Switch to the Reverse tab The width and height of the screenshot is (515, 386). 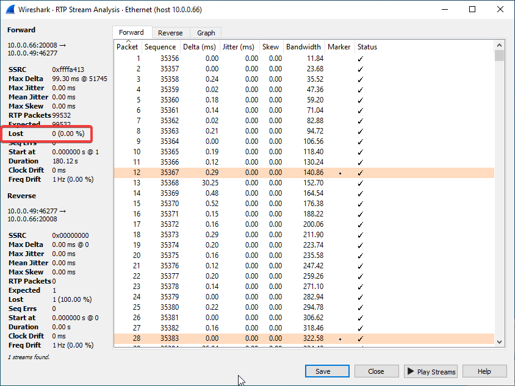coord(170,33)
